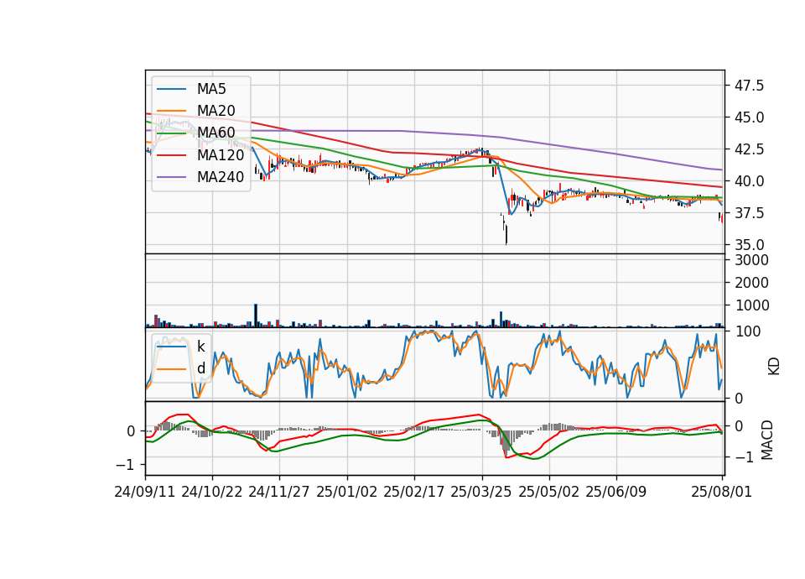Click the MA60 legend label
The image size is (805, 579).
(x=216, y=133)
